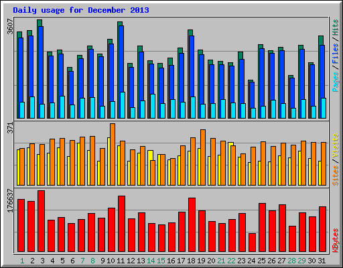Click day 10 on the x-axis
Viewport: 343px width, 268px height.
(111, 261)
